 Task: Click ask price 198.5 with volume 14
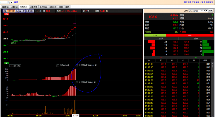coord(187,42)
